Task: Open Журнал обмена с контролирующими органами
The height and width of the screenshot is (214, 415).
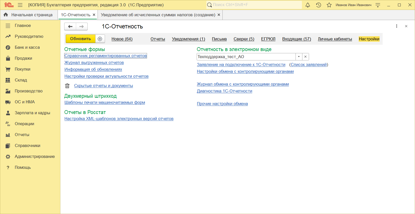Action: (x=243, y=84)
